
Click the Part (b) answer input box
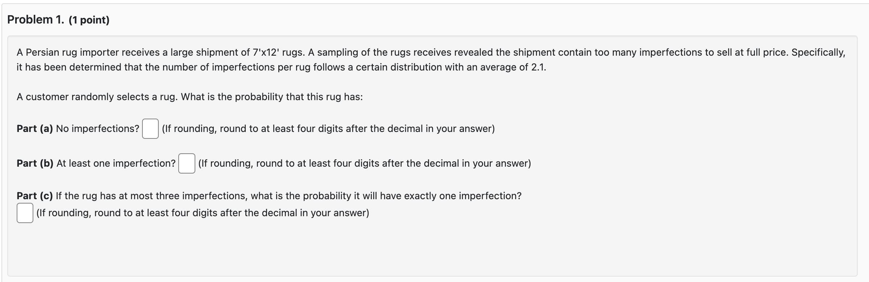click(187, 163)
